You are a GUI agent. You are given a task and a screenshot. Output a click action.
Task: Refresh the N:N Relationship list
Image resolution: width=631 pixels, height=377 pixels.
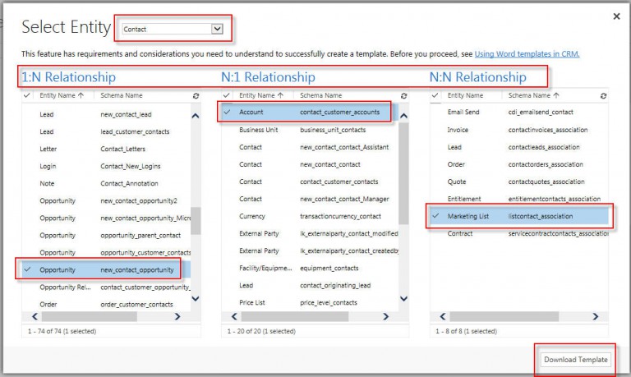point(603,96)
